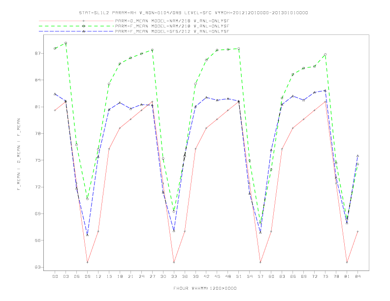
Task: Click the green circle marker at hour 03 peak
Action: (x=65, y=43)
